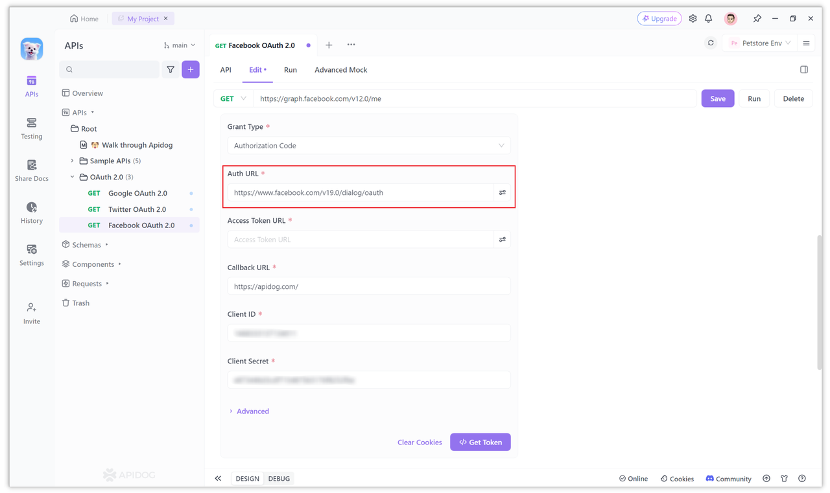The height and width of the screenshot is (493, 830).
Task: Switch to the Run tab
Action: [x=290, y=70]
